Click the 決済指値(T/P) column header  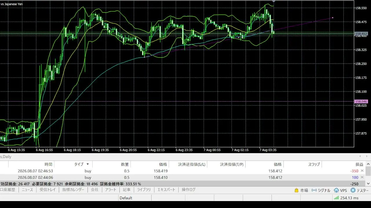(226, 164)
